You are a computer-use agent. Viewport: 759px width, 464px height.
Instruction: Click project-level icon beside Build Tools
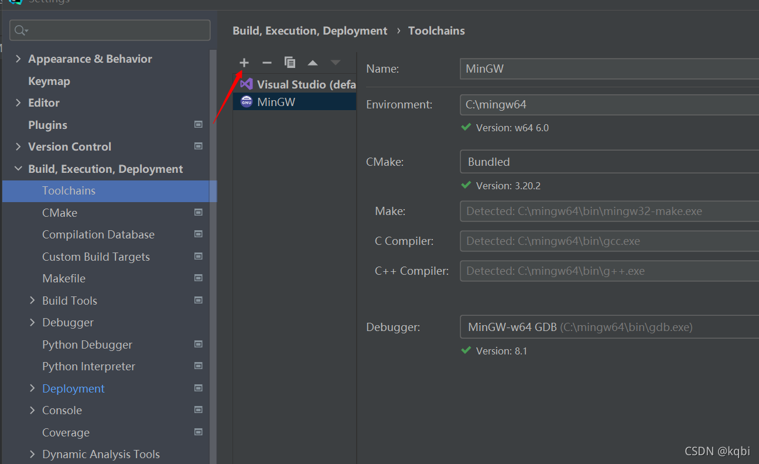(x=199, y=300)
